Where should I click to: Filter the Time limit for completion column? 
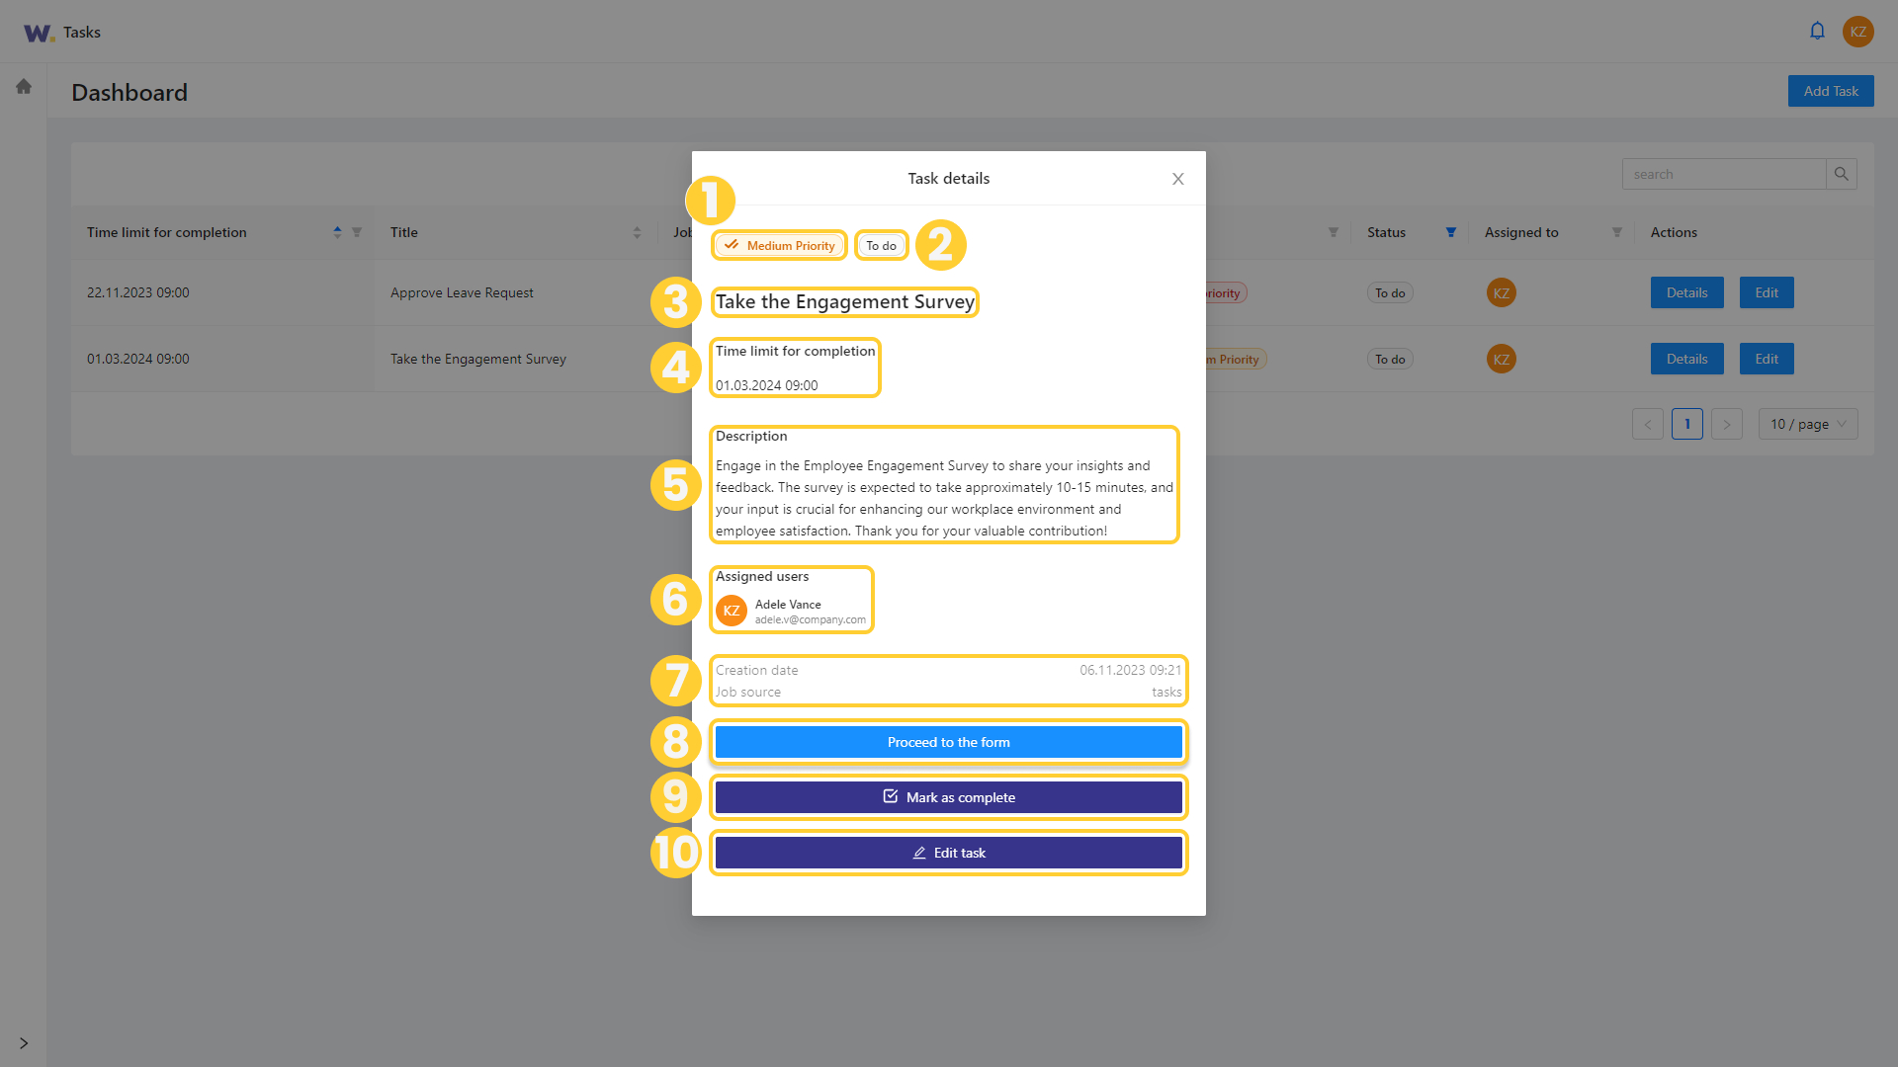pos(357,232)
